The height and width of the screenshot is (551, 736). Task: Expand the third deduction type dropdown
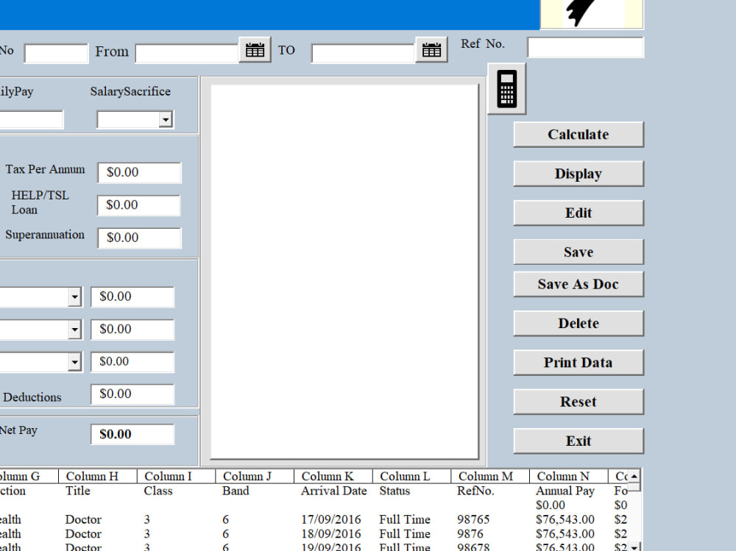click(74, 362)
